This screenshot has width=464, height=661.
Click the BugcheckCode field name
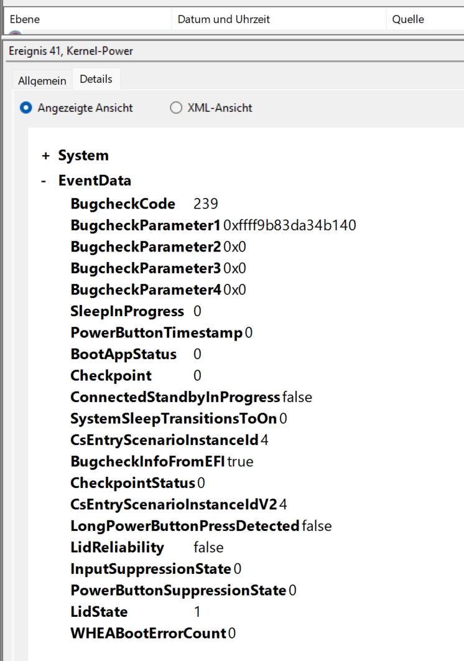(x=123, y=204)
